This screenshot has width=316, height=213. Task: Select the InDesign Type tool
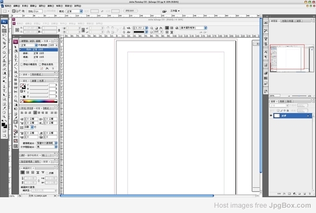click(15, 60)
